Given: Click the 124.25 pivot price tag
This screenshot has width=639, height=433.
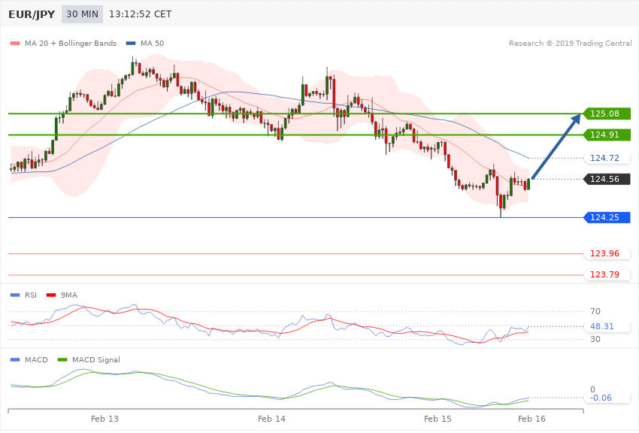Looking at the screenshot, I should click(607, 217).
